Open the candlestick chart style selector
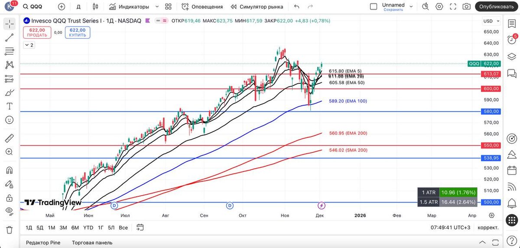This screenshot has height=248, width=520. (95, 7)
